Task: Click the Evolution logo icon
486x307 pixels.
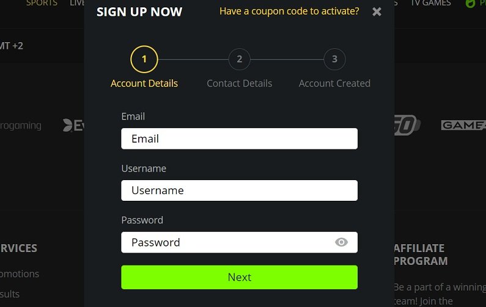Action: 73,125
